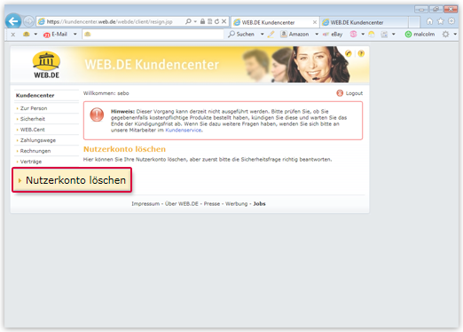463x332 pixels.
Task: Expand dropdown next to pink swirl icon
Action: point(363,35)
